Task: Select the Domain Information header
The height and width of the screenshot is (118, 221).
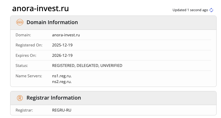Action: coord(52,22)
